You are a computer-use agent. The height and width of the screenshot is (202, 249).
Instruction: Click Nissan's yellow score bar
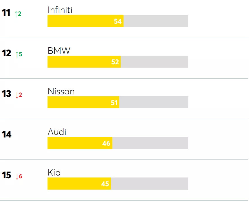(78, 102)
